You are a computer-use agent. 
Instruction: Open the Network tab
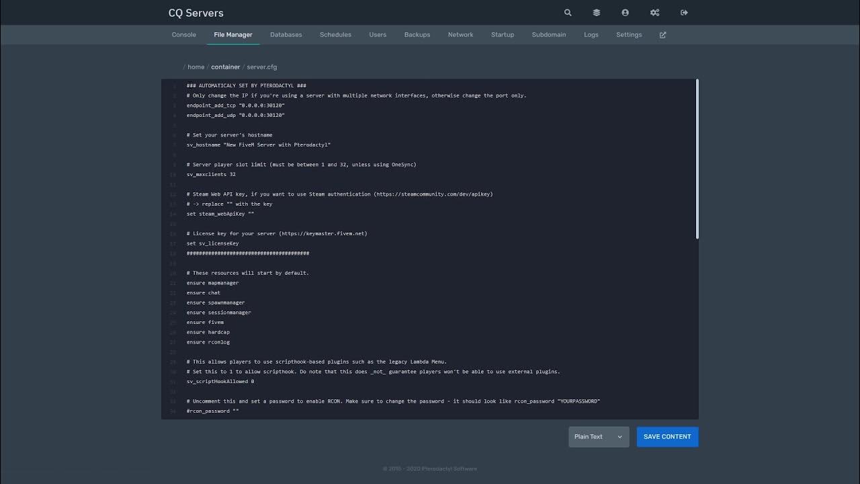[x=461, y=35]
